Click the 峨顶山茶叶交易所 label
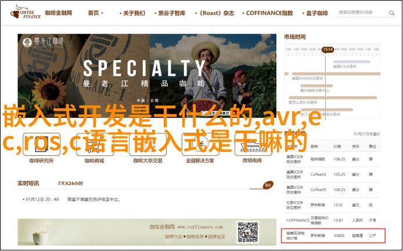Image resolution: width=403 pixels, height=251 pixels. [x=303, y=103]
